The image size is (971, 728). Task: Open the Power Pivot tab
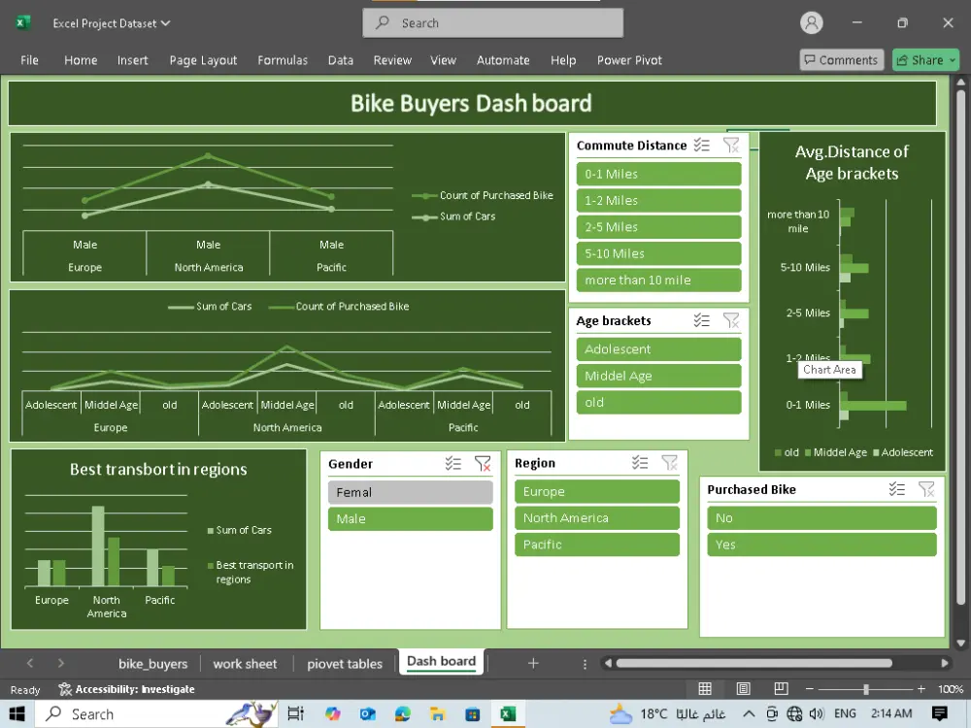(629, 60)
